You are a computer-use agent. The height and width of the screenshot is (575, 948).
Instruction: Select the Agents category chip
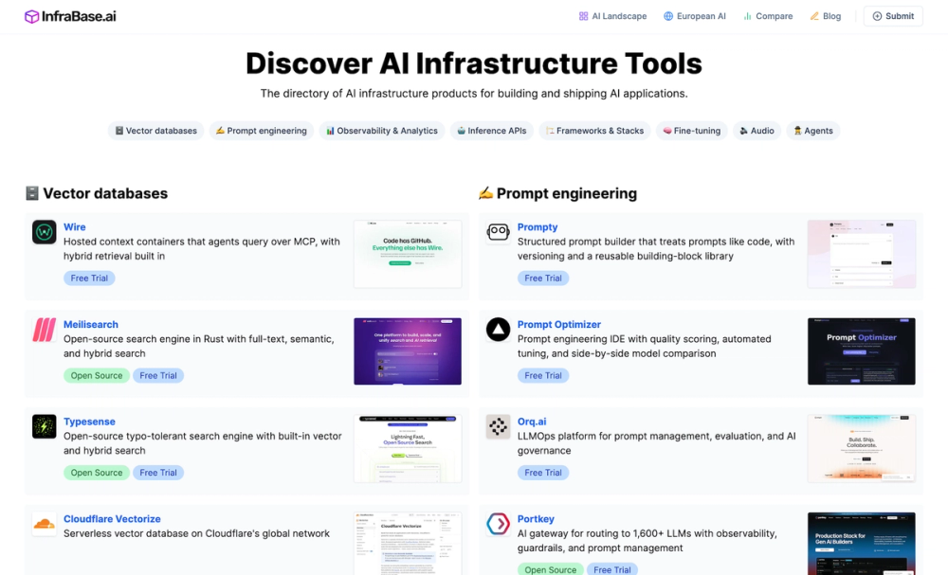coord(813,131)
